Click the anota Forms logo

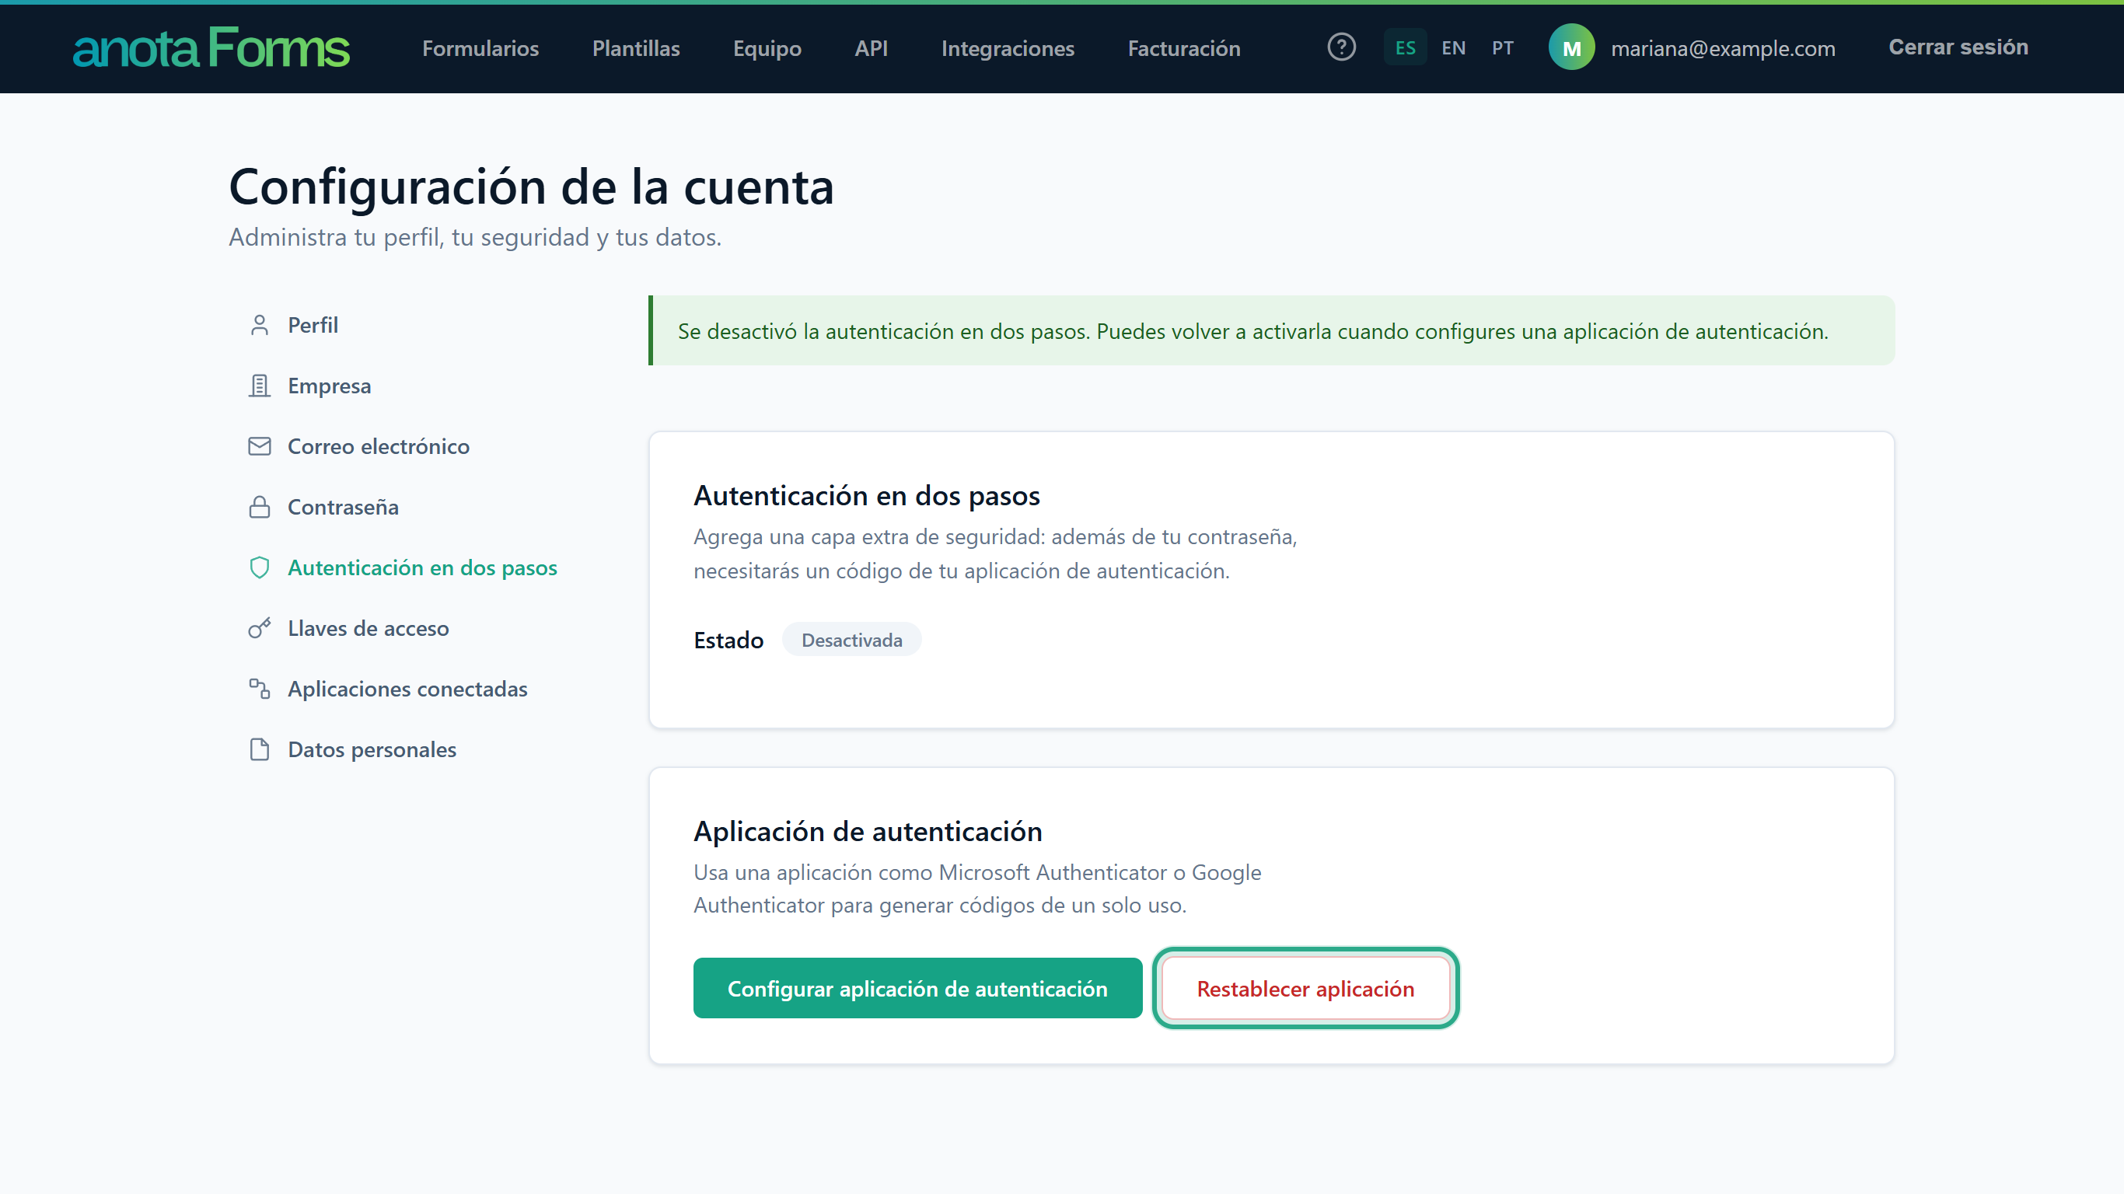pyautogui.click(x=211, y=48)
